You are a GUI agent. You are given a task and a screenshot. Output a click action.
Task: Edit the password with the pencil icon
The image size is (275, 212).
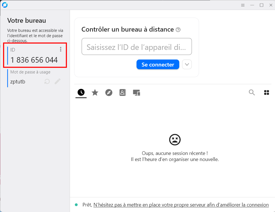click(57, 81)
